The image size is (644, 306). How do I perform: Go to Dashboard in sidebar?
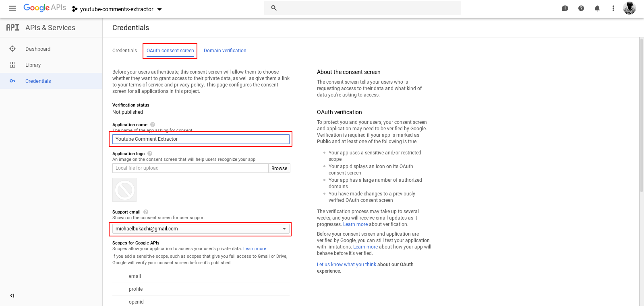point(38,49)
